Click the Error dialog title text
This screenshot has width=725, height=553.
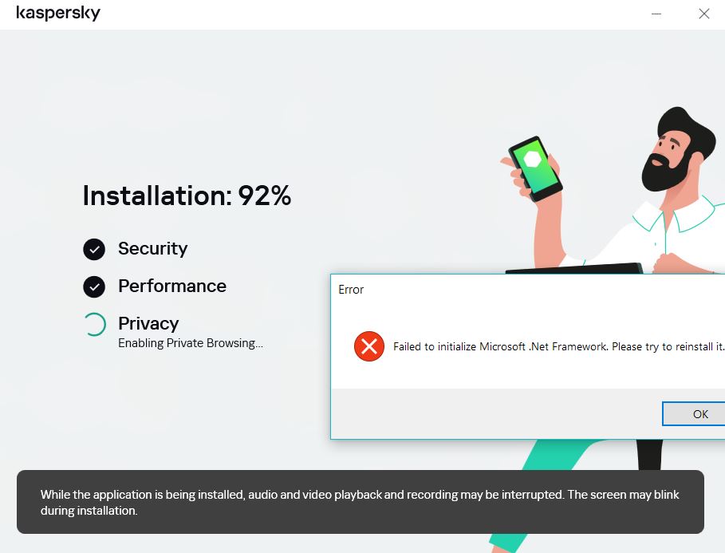coord(351,290)
